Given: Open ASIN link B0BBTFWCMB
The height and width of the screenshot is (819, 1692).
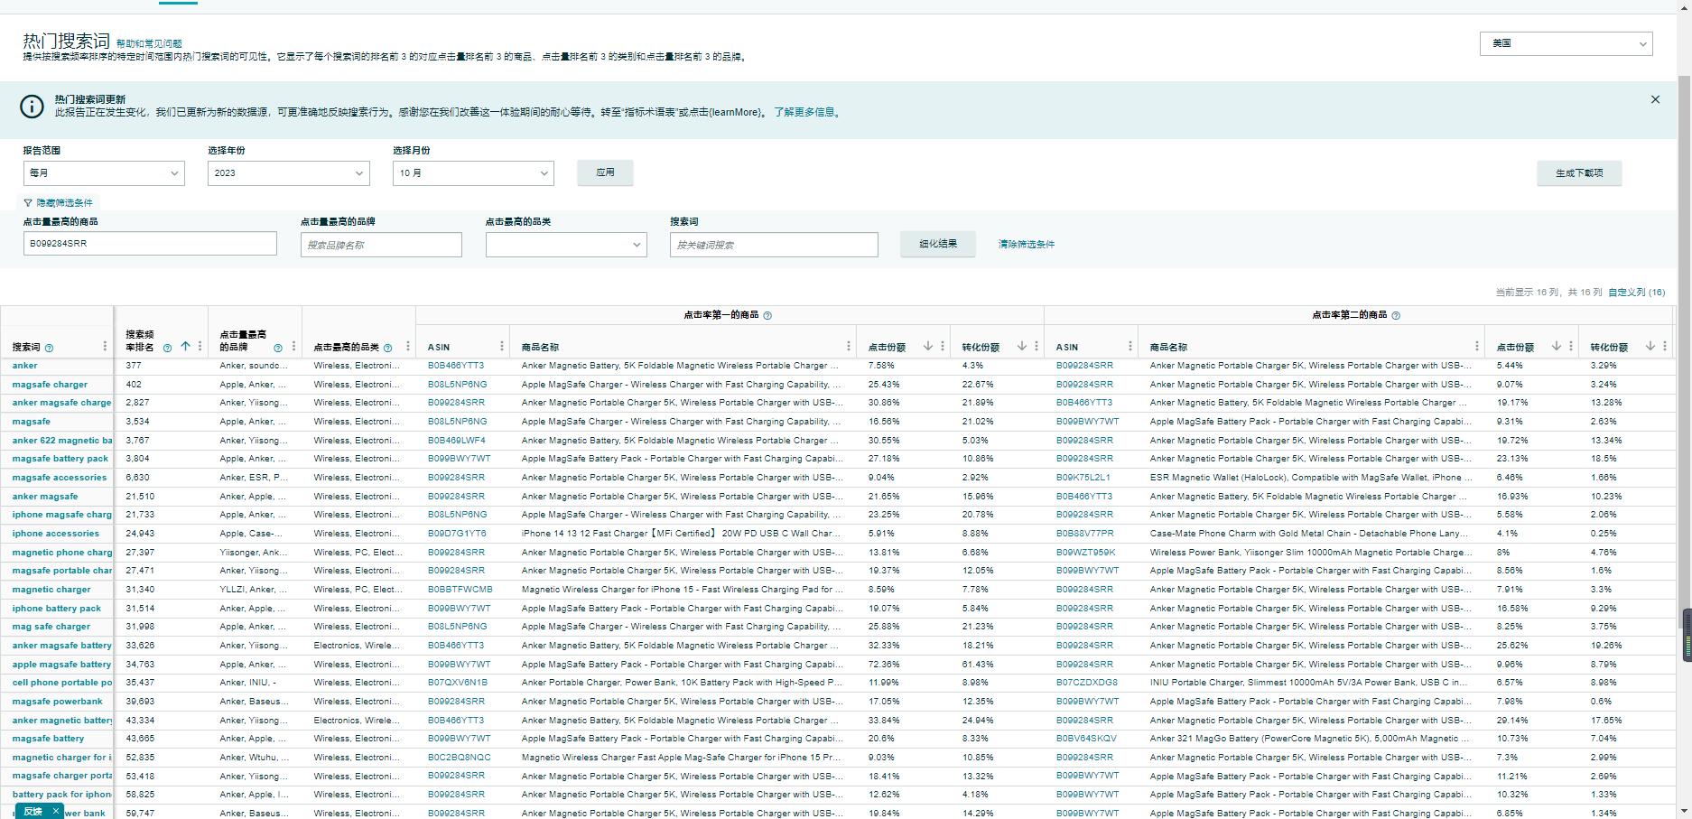Looking at the screenshot, I should click(x=460, y=590).
